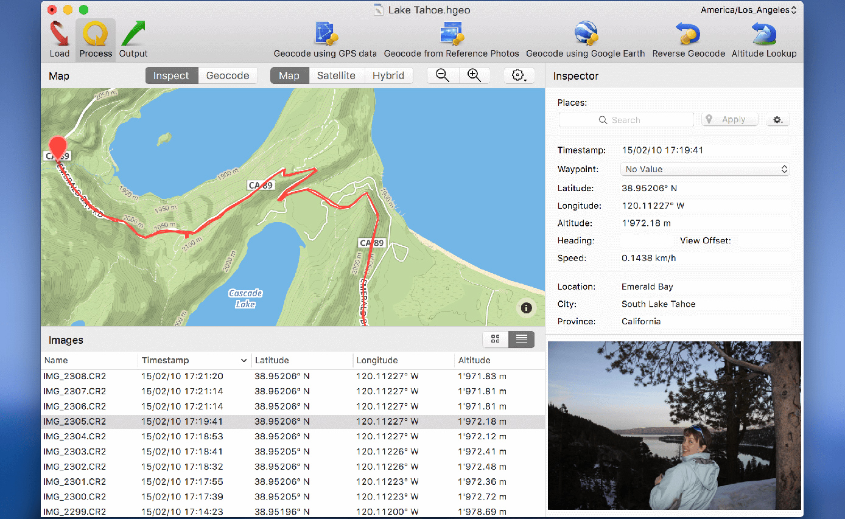
Task: Open the Load toolbar icon
Action: click(59, 40)
